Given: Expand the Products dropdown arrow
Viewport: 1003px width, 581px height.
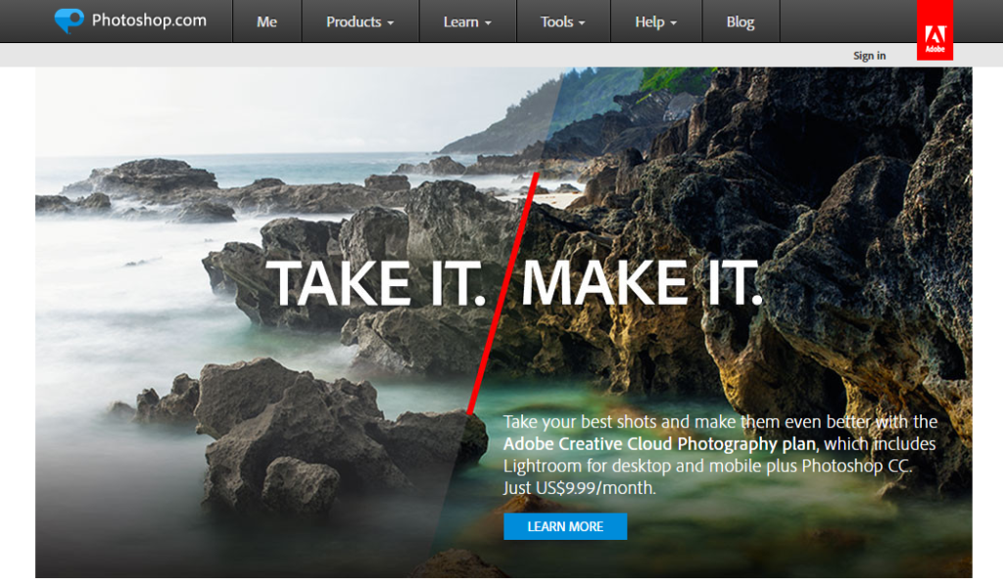Looking at the screenshot, I should pos(390,24).
